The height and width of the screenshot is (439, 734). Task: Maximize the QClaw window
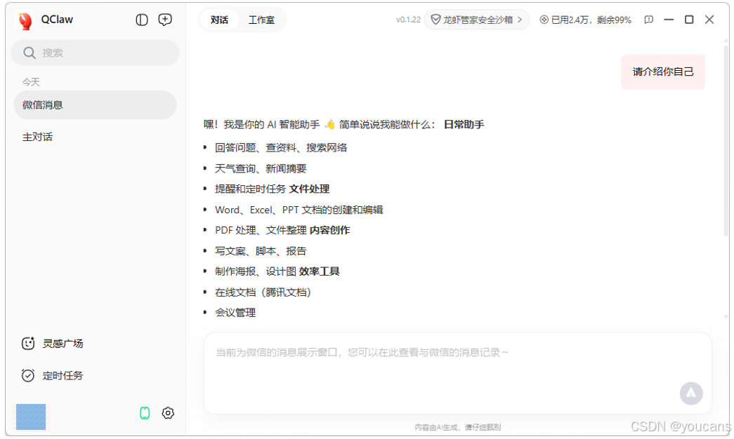(689, 20)
